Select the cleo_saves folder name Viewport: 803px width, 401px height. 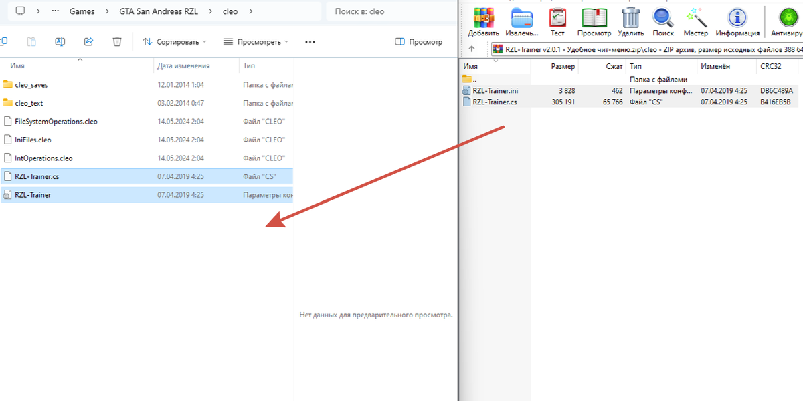coord(31,84)
